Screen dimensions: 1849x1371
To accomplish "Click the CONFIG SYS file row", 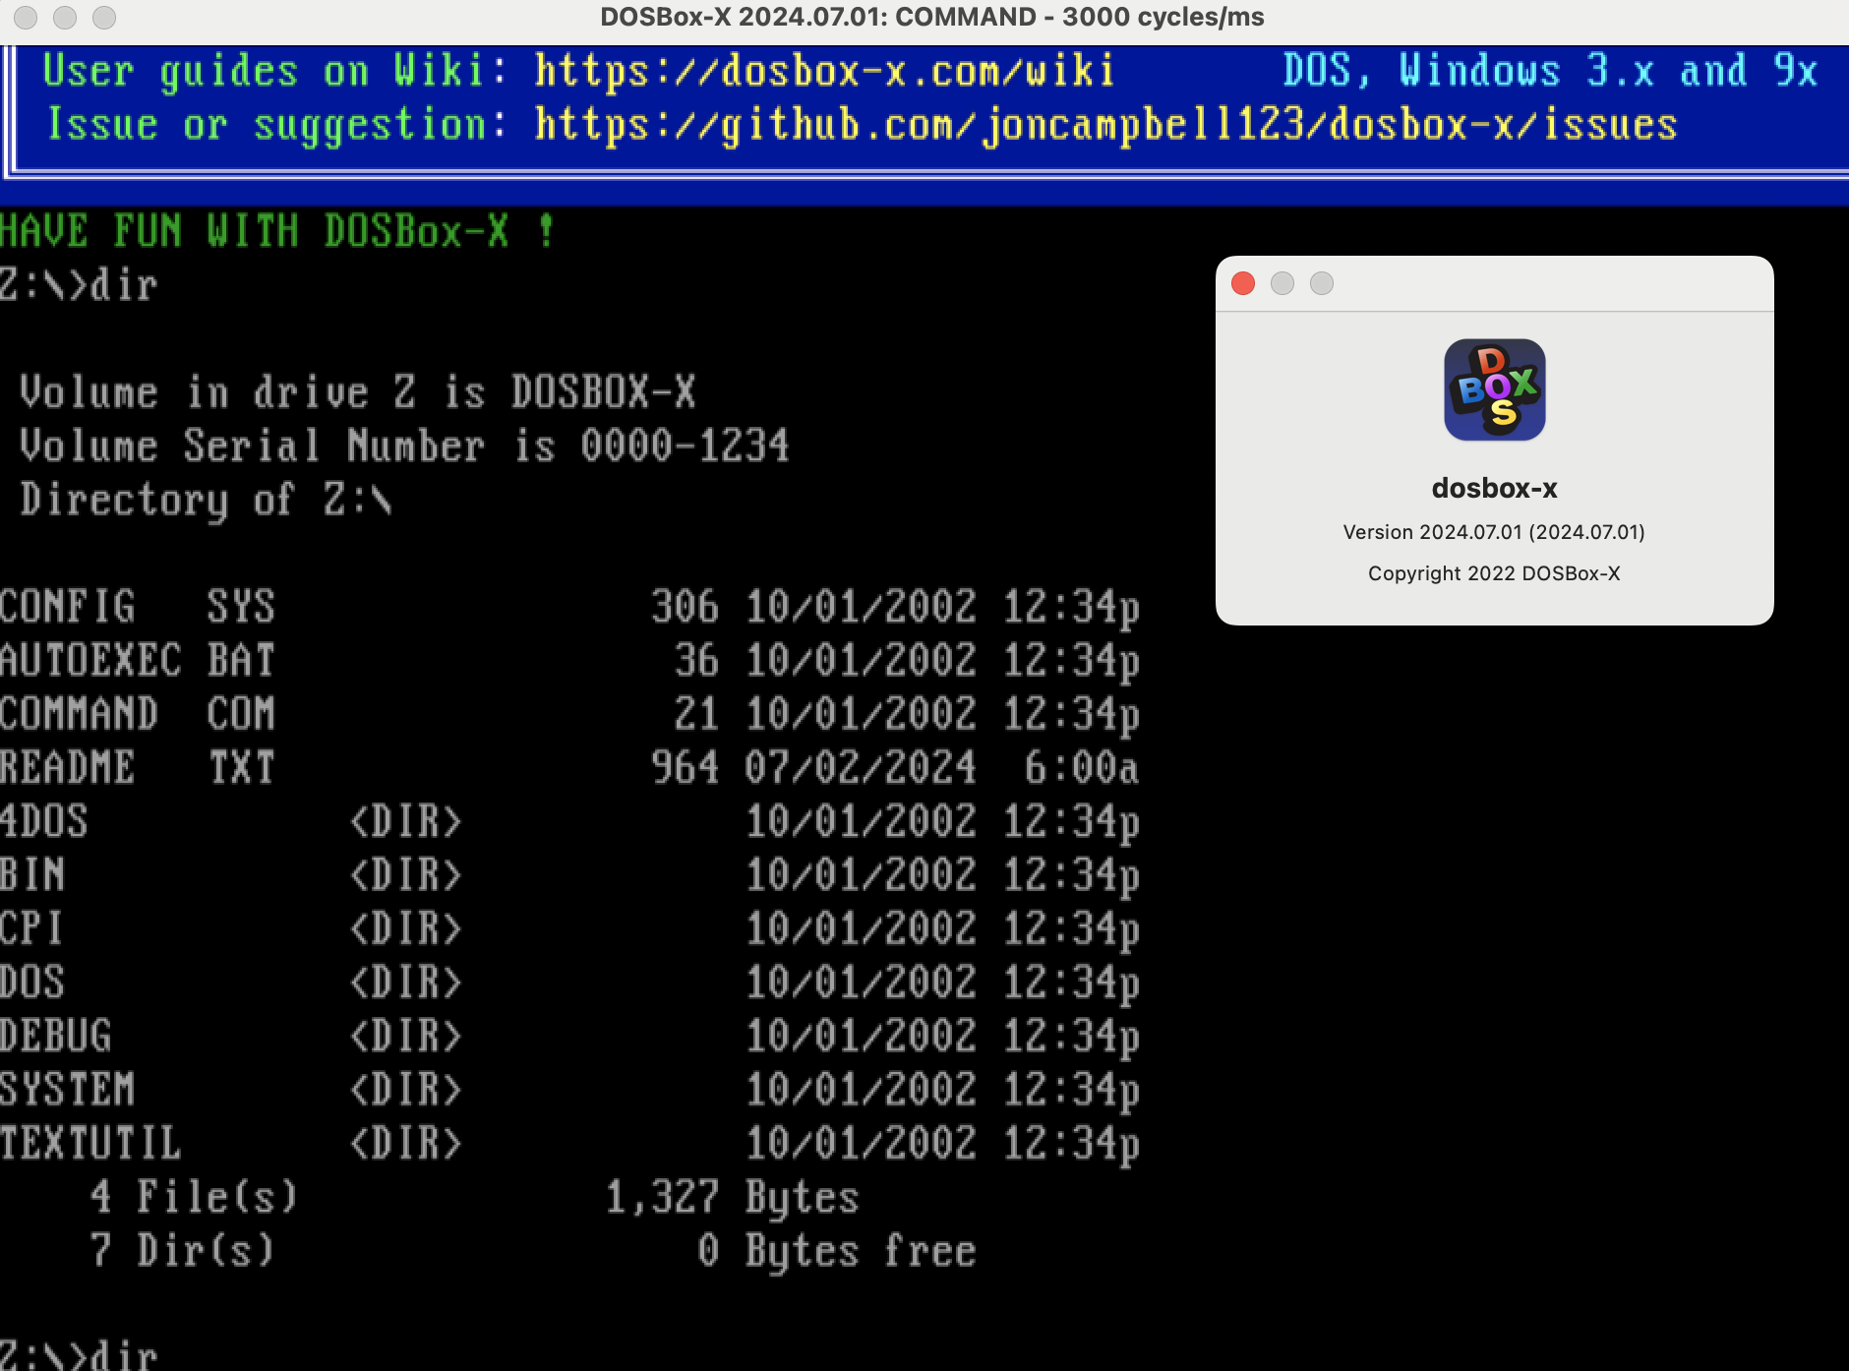I will [569, 606].
